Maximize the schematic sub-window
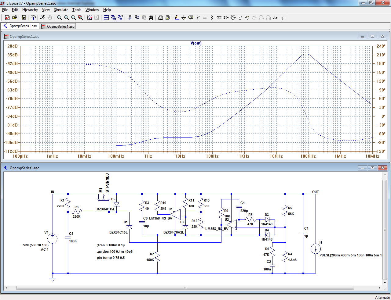This screenshot has height=300, width=391. pos(372,168)
